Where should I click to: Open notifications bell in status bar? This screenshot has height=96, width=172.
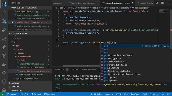[x=169, y=94]
